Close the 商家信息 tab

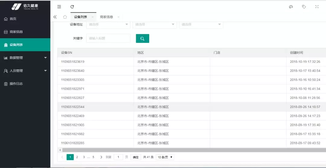pos(118,17)
